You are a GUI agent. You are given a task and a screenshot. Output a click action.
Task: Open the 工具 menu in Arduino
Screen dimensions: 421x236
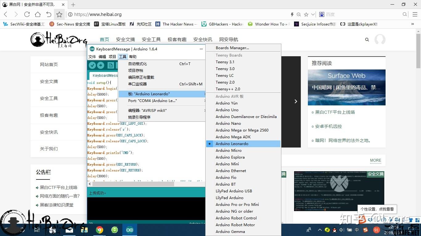(123, 57)
